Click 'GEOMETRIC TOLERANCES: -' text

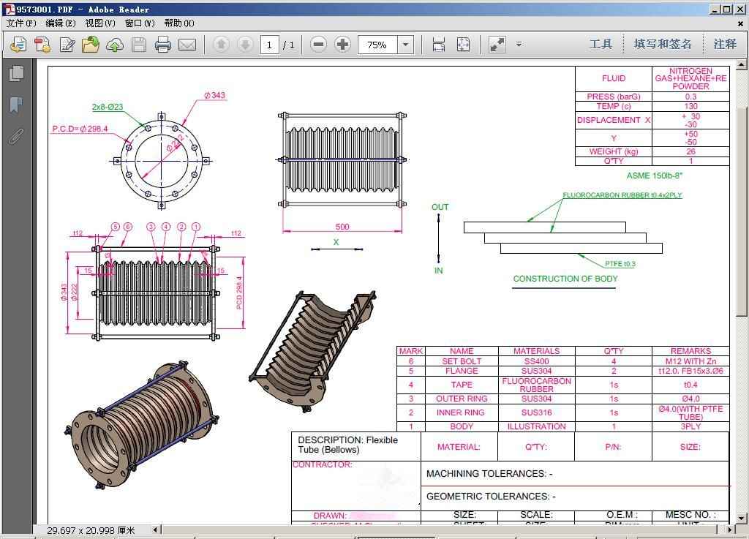[491, 497]
